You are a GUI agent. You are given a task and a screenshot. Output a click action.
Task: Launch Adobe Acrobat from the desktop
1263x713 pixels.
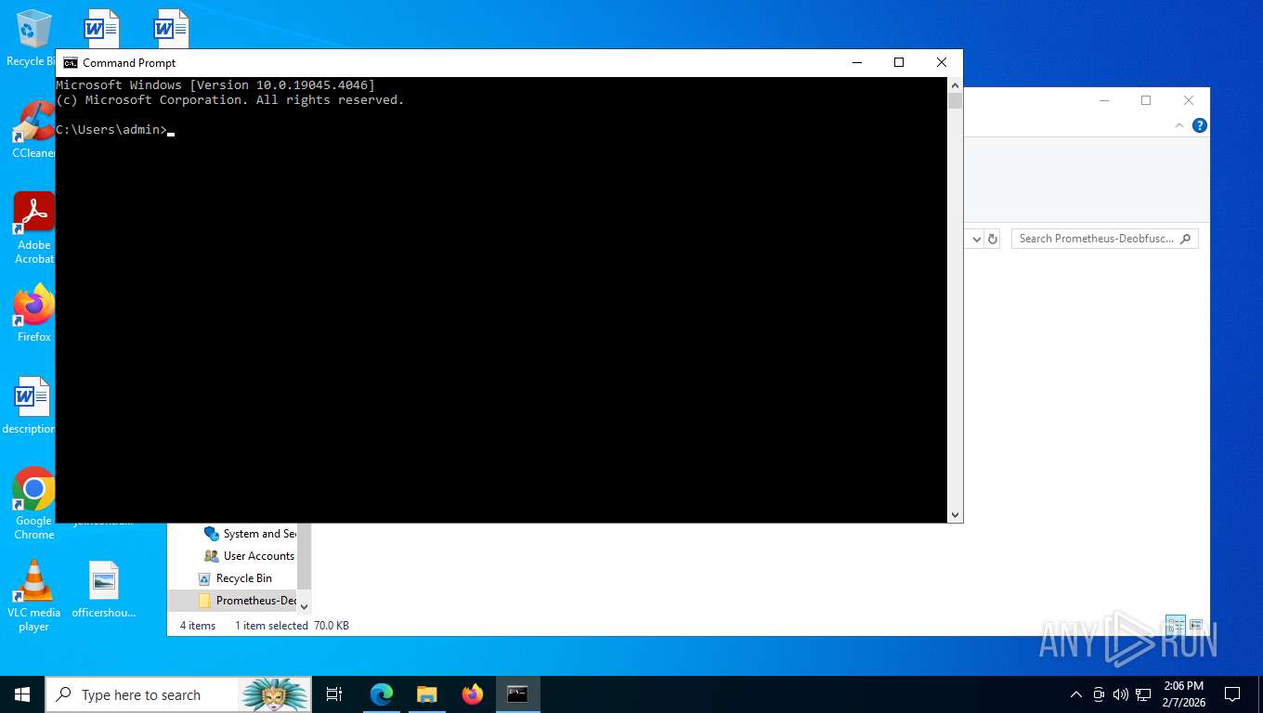[33, 228]
